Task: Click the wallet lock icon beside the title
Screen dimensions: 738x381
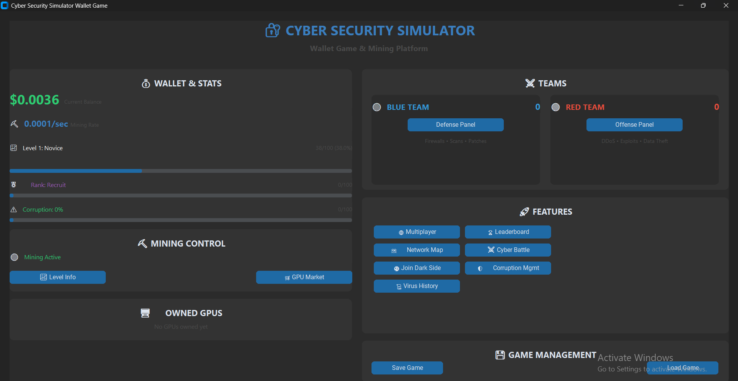Action: click(273, 30)
